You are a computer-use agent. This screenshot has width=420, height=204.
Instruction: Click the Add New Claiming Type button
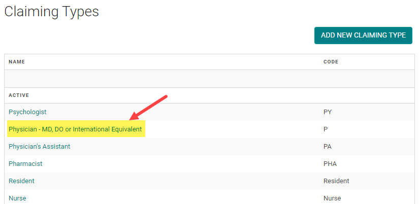(363, 36)
